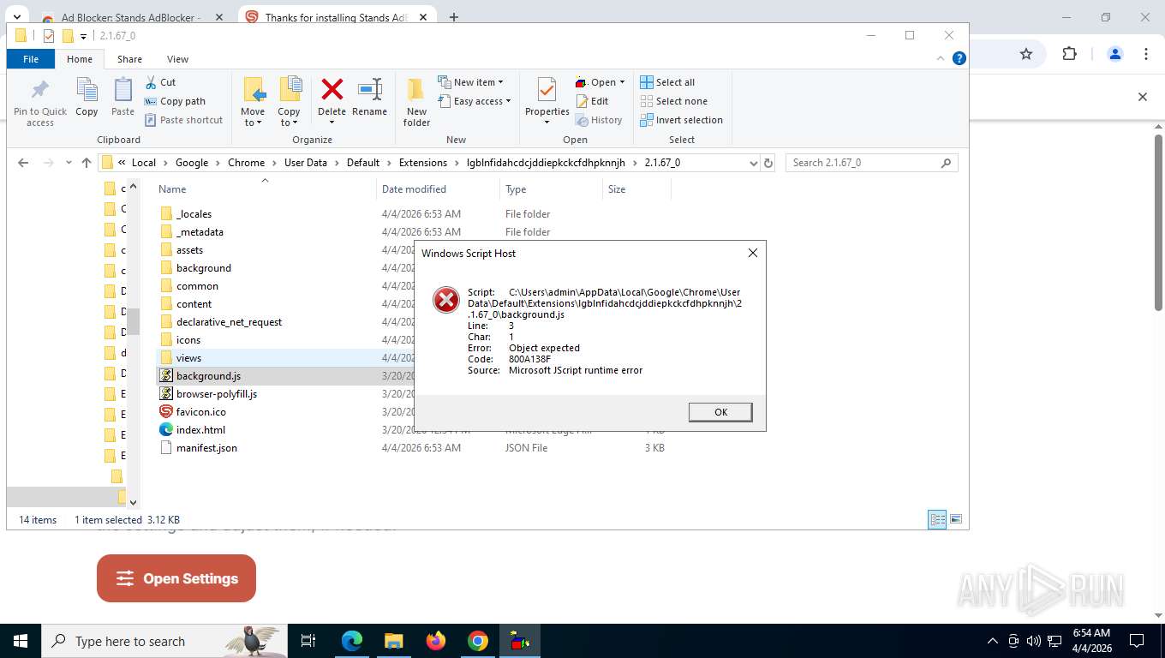
Task: Close the Windows Script Host dialog
Action: coord(752,253)
